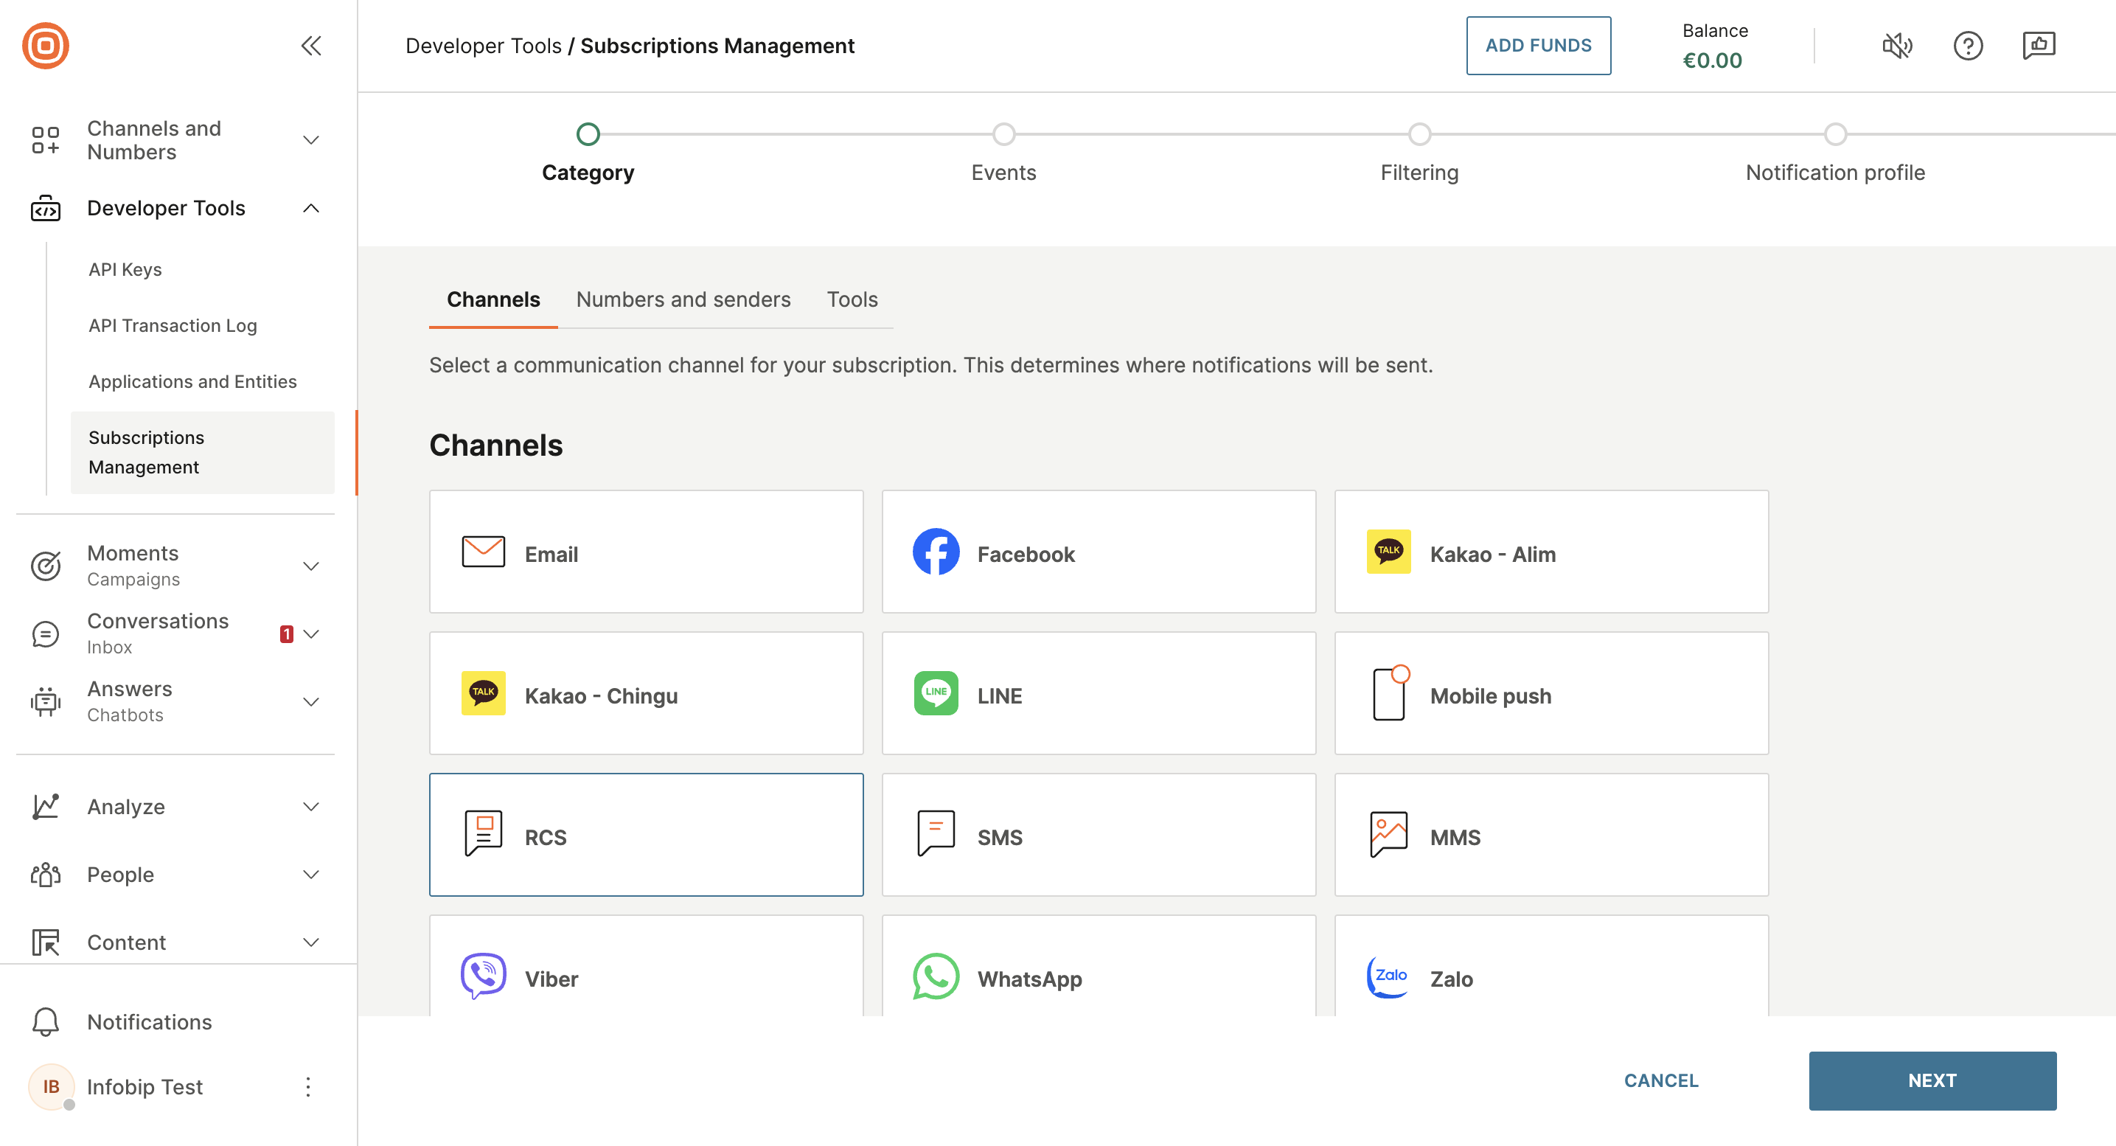Expand the Answers menu chevron
2116x1146 pixels.
[x=310, y=701]
